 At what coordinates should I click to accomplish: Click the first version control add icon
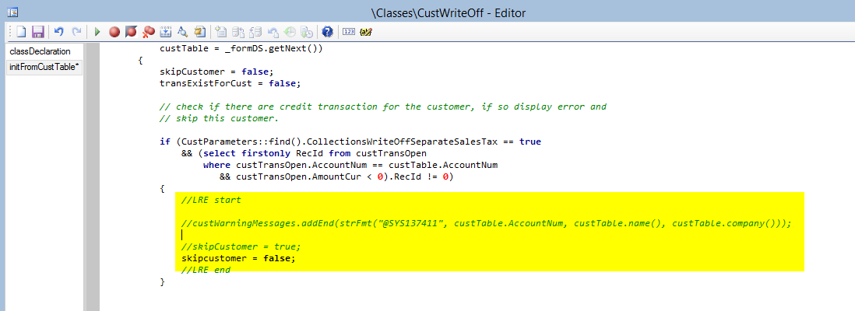[x=221, y=32]
